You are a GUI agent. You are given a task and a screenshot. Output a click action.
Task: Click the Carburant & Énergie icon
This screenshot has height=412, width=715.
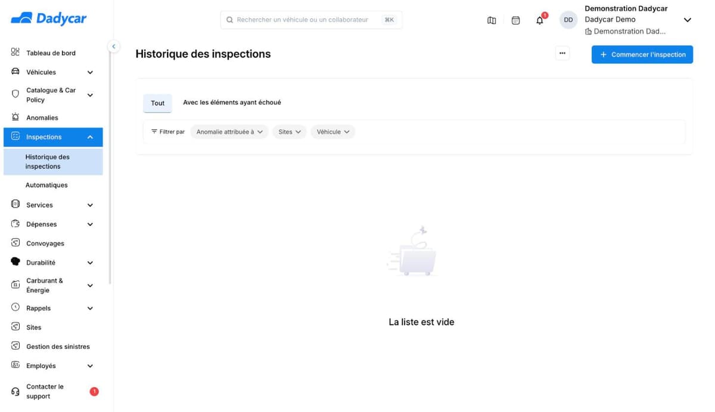[15, 285]
